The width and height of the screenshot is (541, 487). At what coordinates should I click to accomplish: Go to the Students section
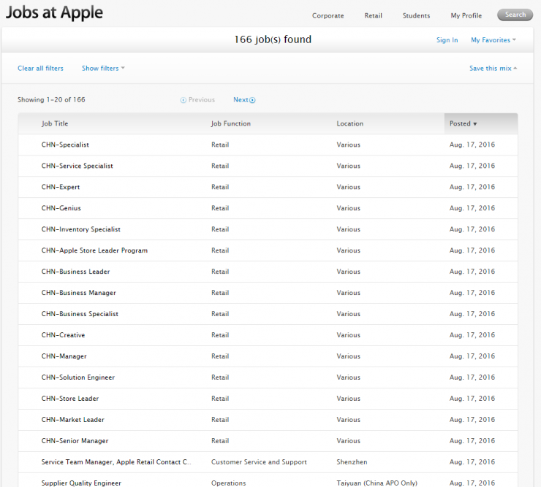point(416,15)
